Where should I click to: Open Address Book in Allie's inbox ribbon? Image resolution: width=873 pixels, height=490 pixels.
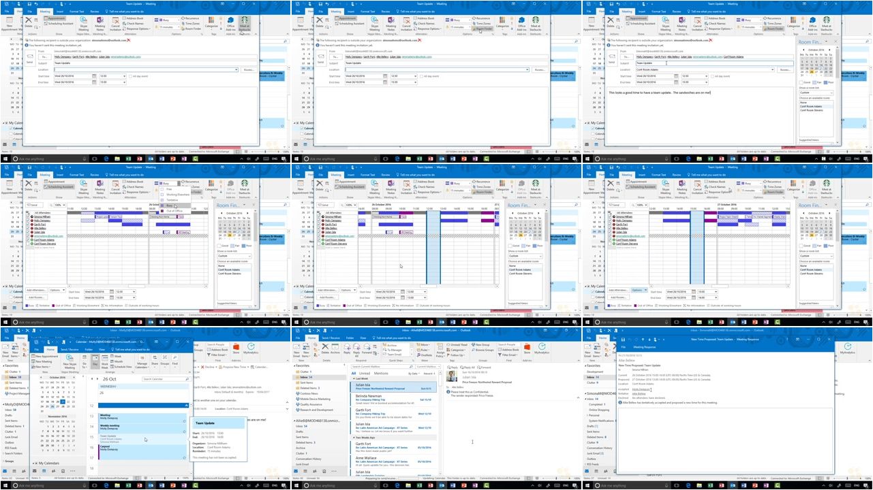[508, 350]
